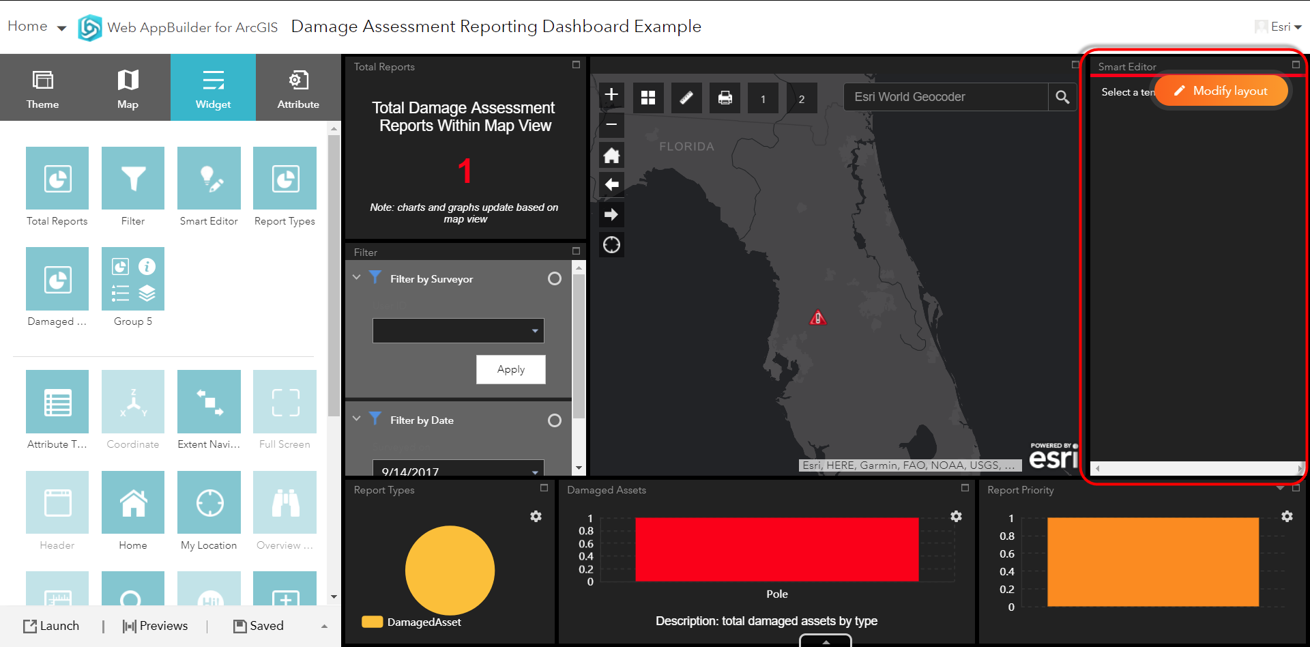1310x647 pixels.
Task: Zoom in on the map
Action: click(611, 95)
